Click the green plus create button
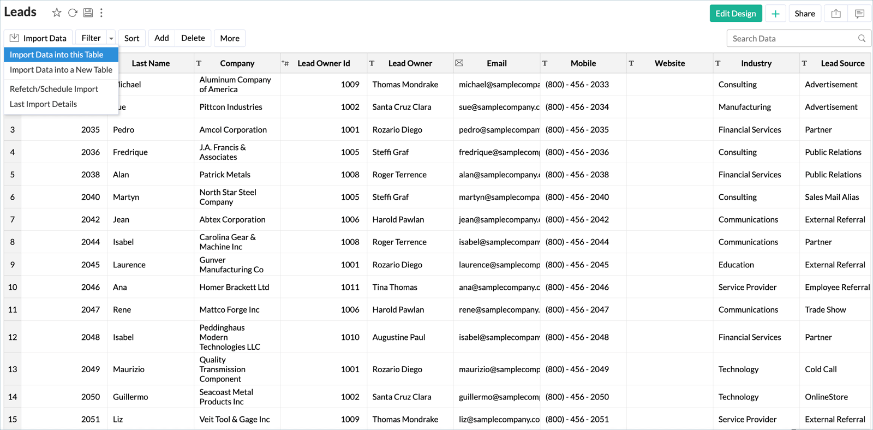 [x=775, y=14]
